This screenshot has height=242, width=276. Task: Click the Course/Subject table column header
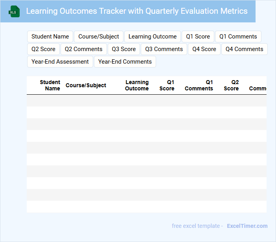[86, 85]
